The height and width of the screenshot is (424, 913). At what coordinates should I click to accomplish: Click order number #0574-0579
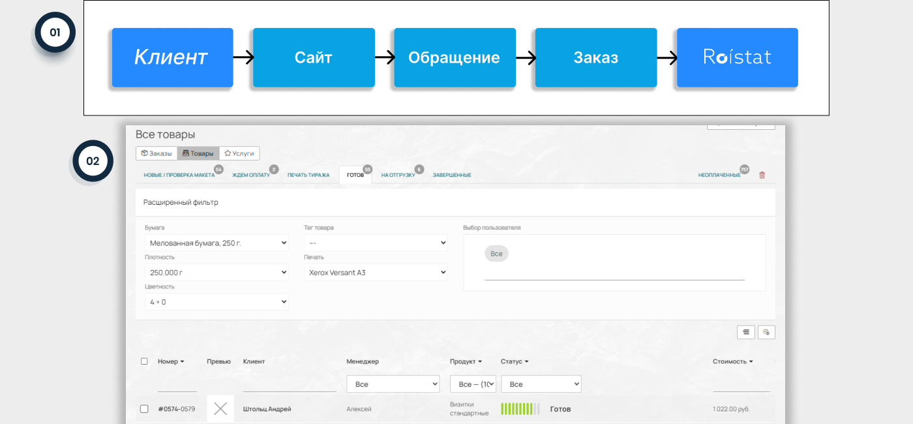[x=176, y=409]
